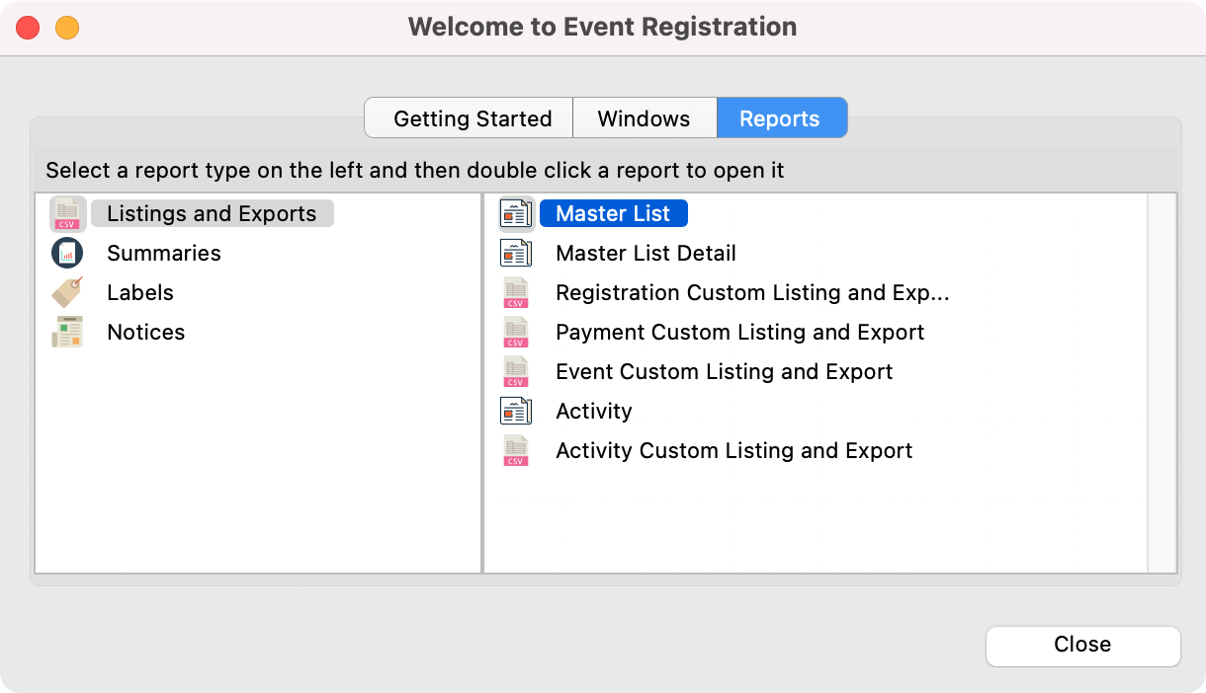The width and height of the screenshot is (1206, 693).
Task: Click the Master List report icon
Action: pyautogui.click(x=516, y=214)
